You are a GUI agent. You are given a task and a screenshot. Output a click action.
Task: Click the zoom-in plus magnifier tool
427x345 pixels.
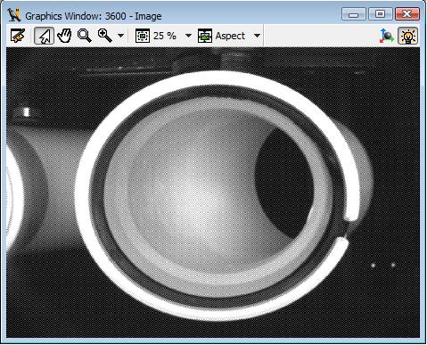pyautogui.click(x=105, y=36)
